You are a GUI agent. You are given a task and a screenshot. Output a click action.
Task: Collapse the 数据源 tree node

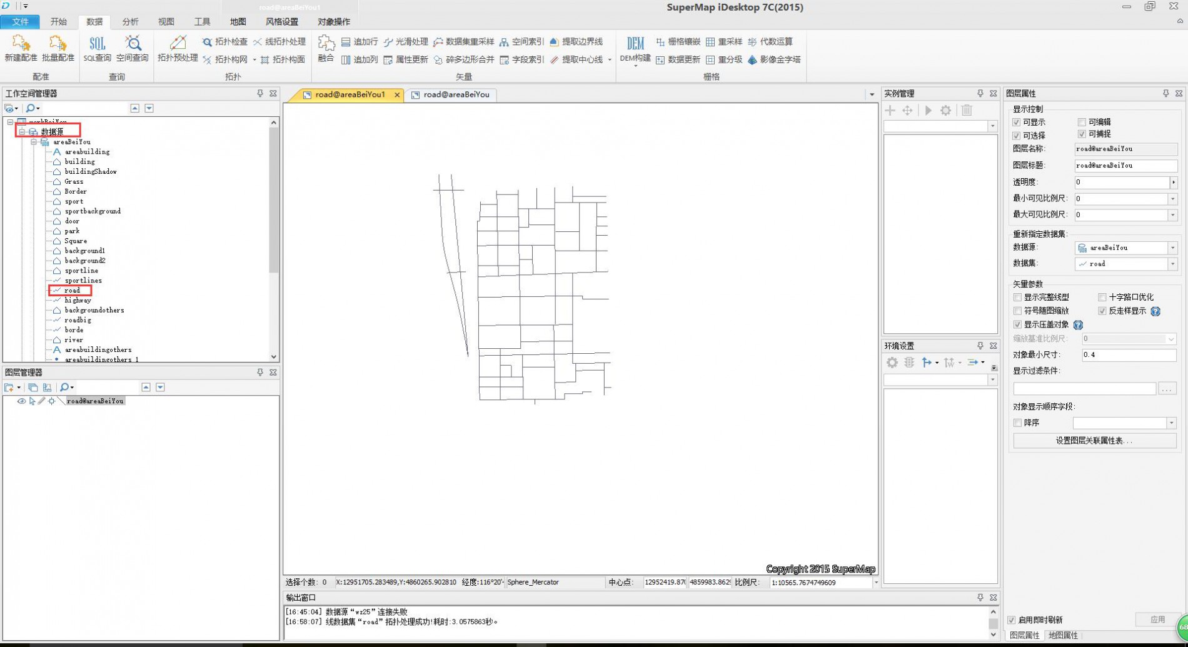[22, 132]
